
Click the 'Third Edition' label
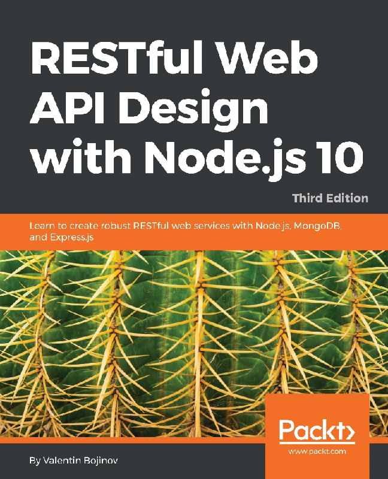331,198
